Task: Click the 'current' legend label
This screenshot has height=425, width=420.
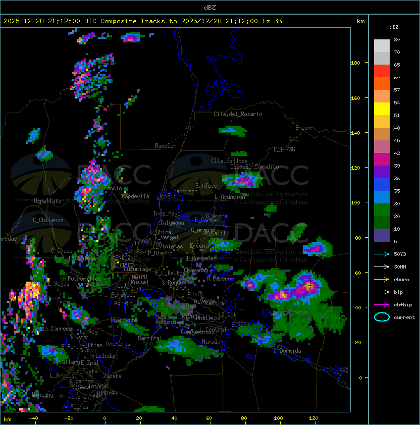Action: [x=404, y=317]
